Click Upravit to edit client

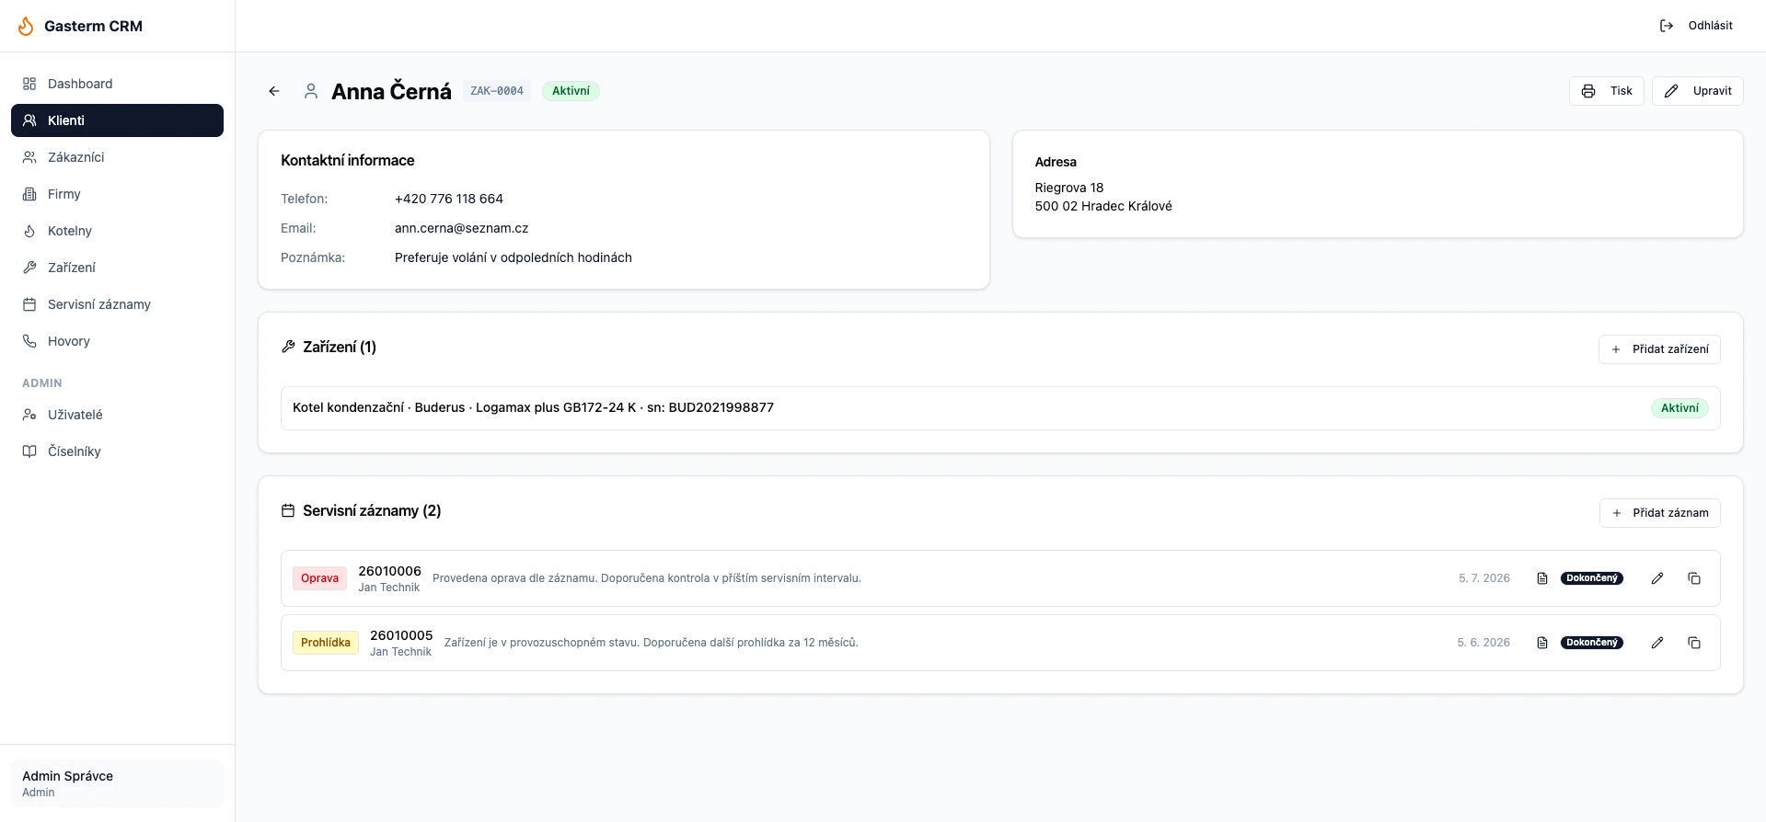[x=1697, y=91]
